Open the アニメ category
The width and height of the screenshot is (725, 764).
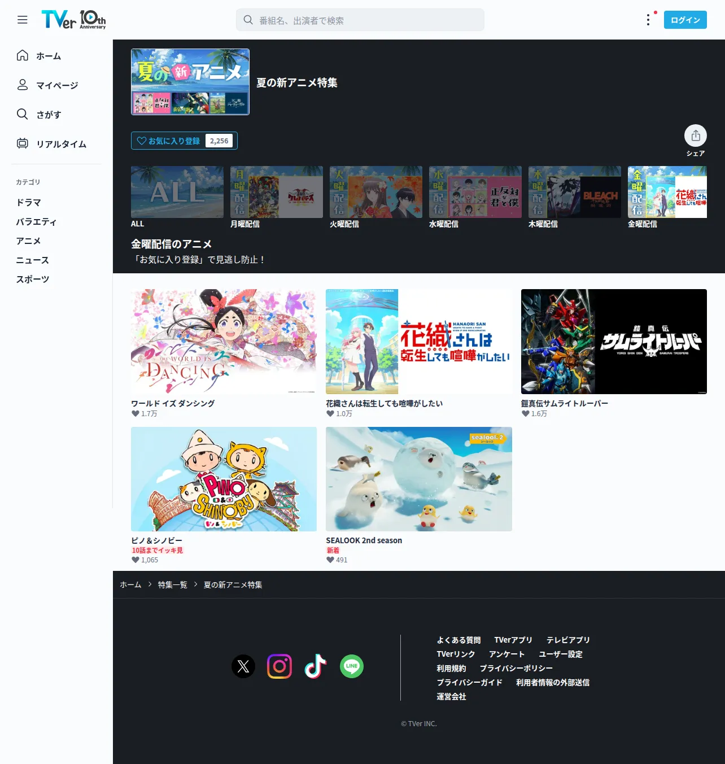coord(28,241)
